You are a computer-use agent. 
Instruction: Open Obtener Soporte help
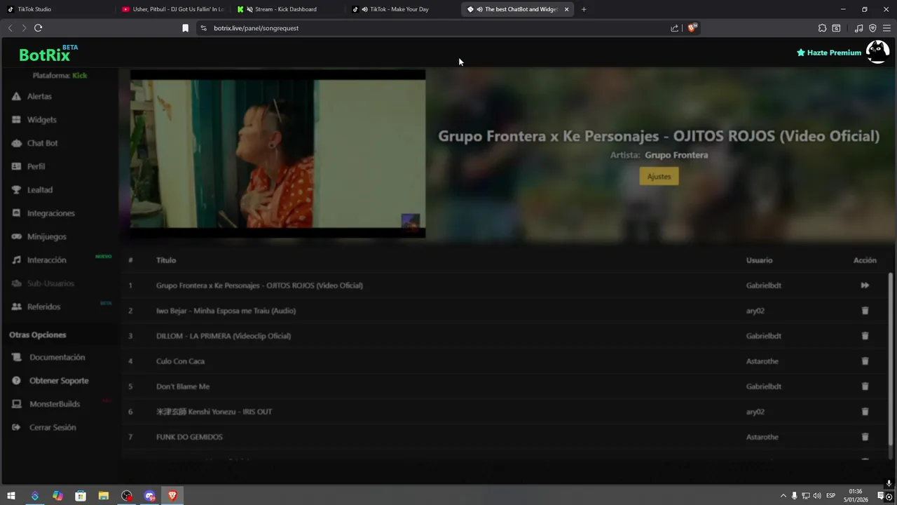(x=59, y=381)
